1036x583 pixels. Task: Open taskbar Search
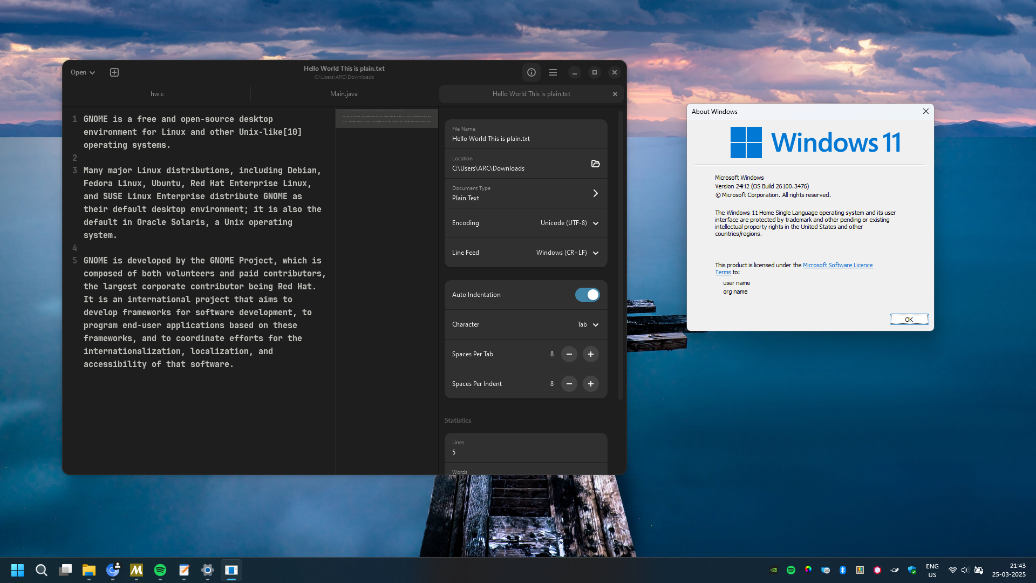point(42,570)
